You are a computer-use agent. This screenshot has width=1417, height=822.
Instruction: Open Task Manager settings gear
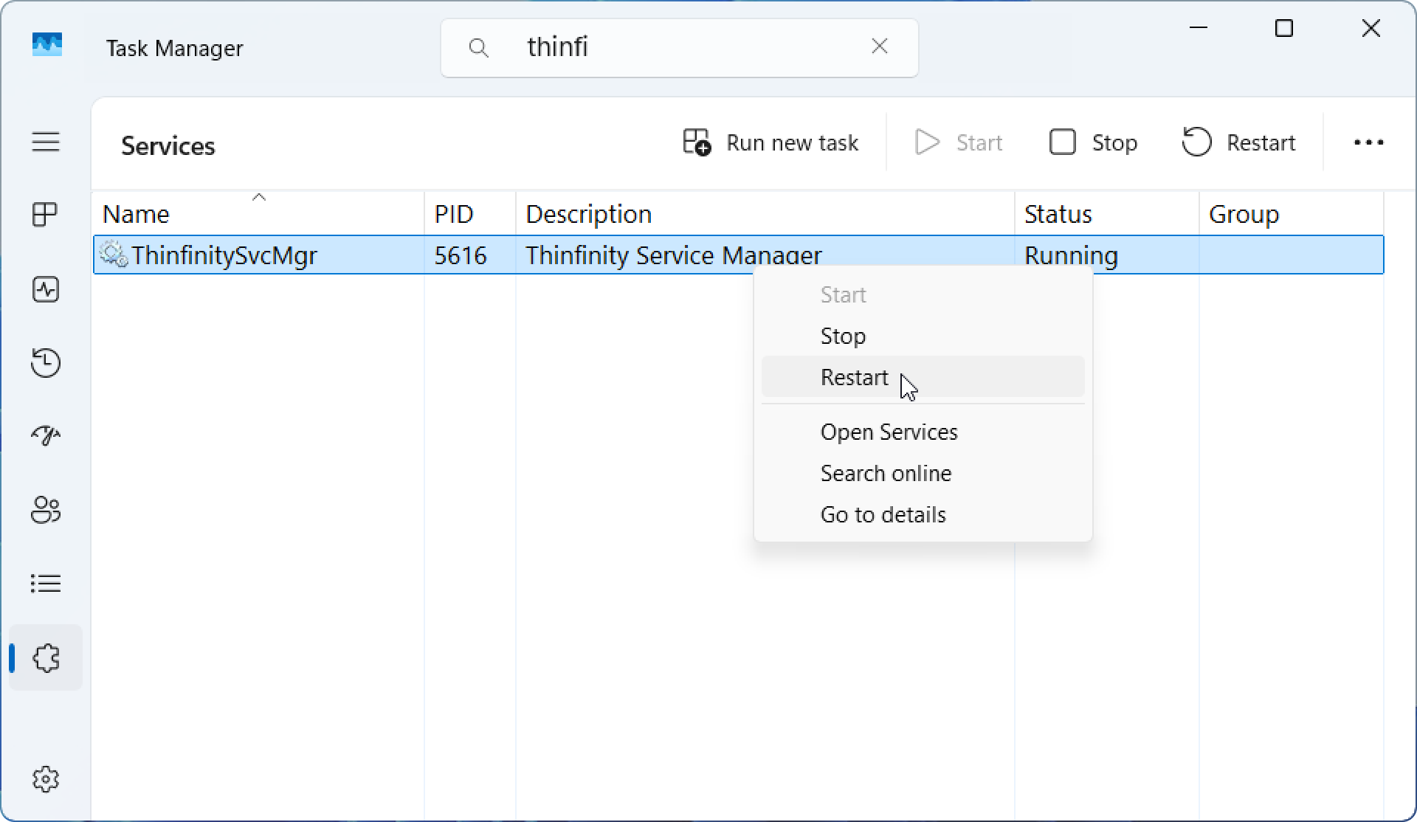pos(46,779)
